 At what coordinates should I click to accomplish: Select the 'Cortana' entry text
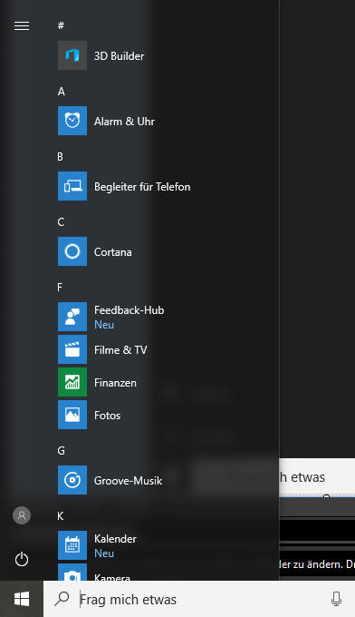coord(112,252)
